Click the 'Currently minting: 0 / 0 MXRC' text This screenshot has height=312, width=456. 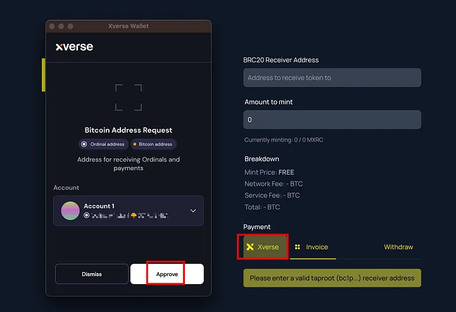pyautogui.click(x=284, y=140)
